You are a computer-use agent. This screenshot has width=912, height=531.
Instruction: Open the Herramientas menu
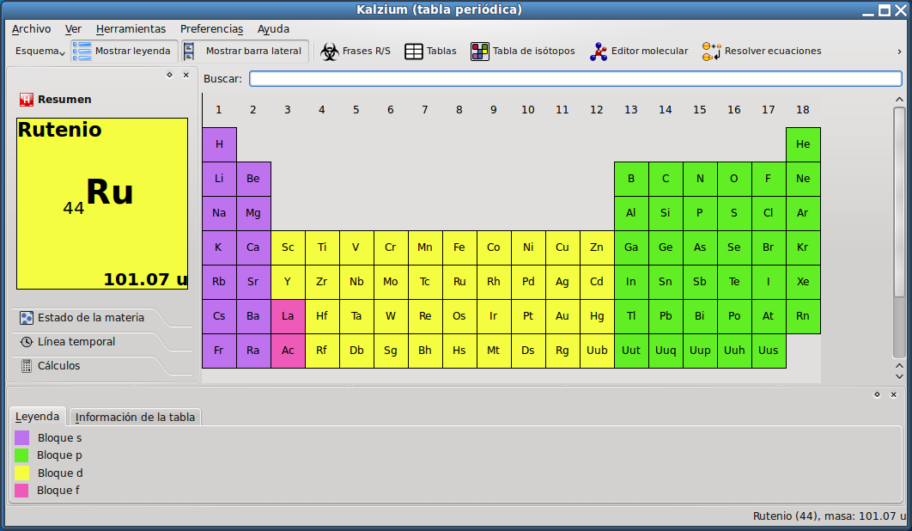point(131,28)
